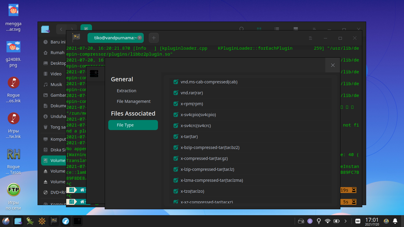The width and height of the screenshot is (404, 227).
Task: Open terminal from the taskbar
Action: tap(54, 221)
